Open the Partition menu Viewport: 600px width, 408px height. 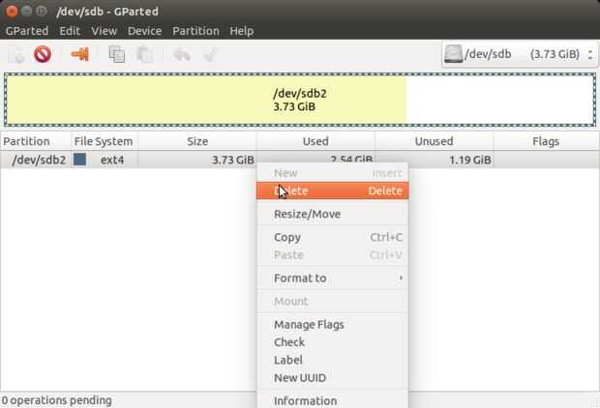point(195,31)
